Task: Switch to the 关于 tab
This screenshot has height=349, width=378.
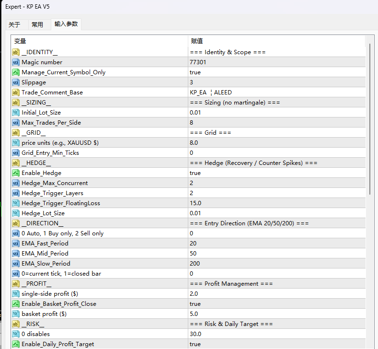Action: [14, 25]
